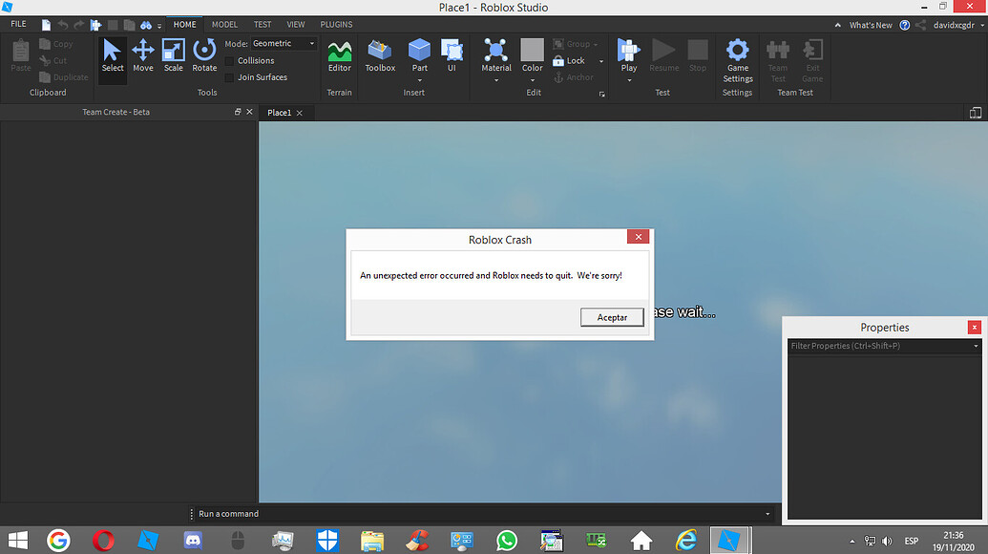Open the Toolbox panel
This screenshot has height=554, width=988.
[x=380, y=56]
